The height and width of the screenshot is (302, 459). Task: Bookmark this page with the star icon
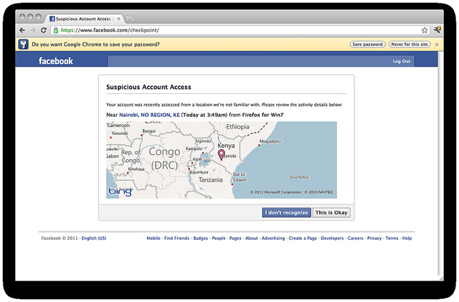pos(425,30)
